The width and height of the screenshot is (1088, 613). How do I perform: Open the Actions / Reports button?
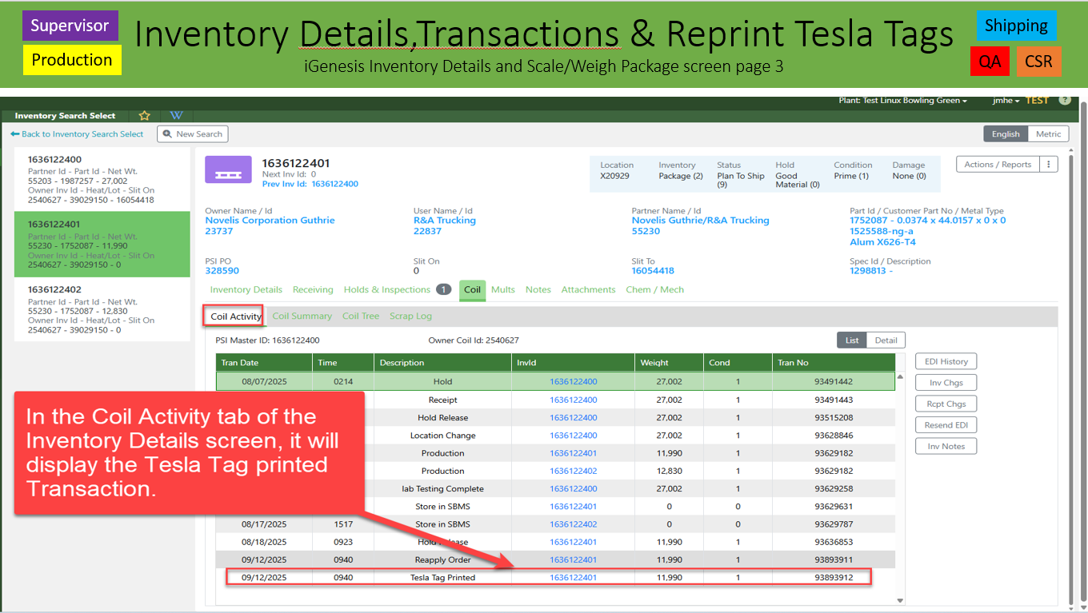coord(998,165)
